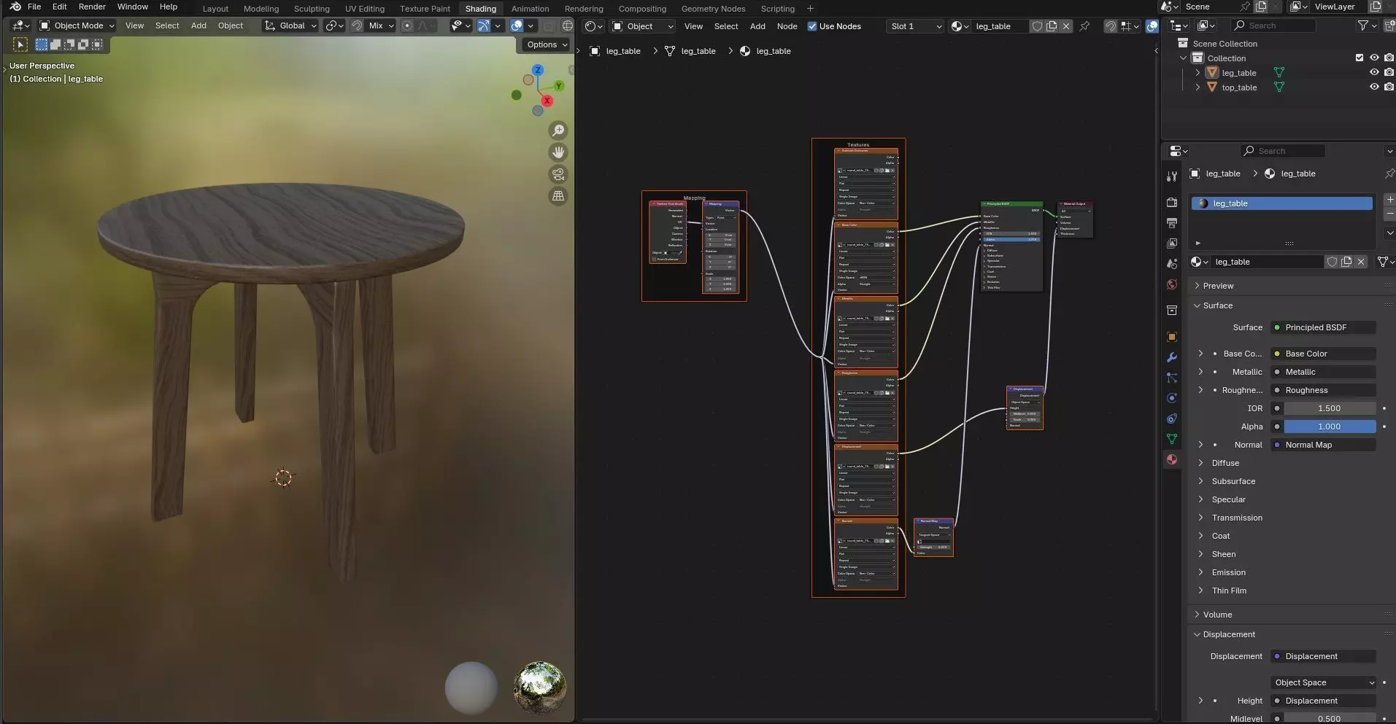Open Object Mode dropdown
1396x724 pixels.
(77, 26)
